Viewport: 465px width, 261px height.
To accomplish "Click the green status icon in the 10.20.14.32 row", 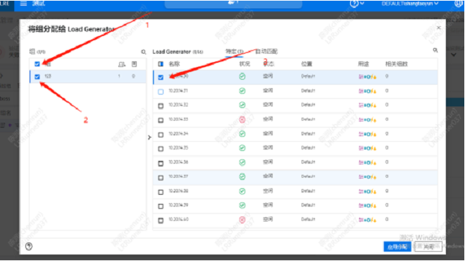I will click(x=242, y=105).
